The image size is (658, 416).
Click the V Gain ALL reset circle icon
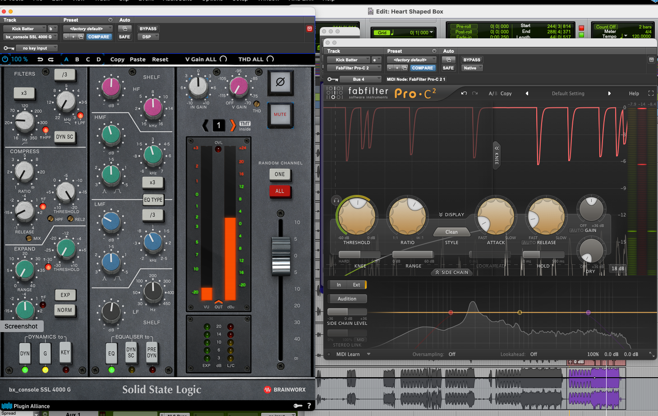(223, 59)
